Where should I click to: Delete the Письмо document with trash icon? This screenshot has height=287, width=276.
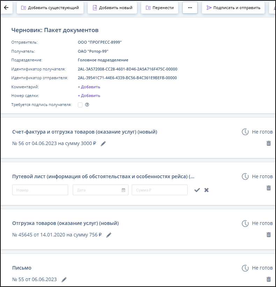coord(268,279)
